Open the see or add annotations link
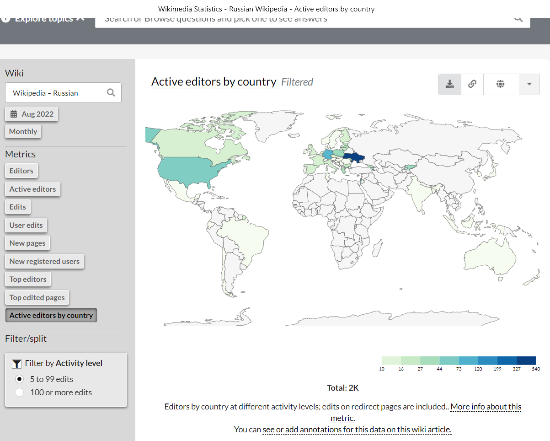 357,430
